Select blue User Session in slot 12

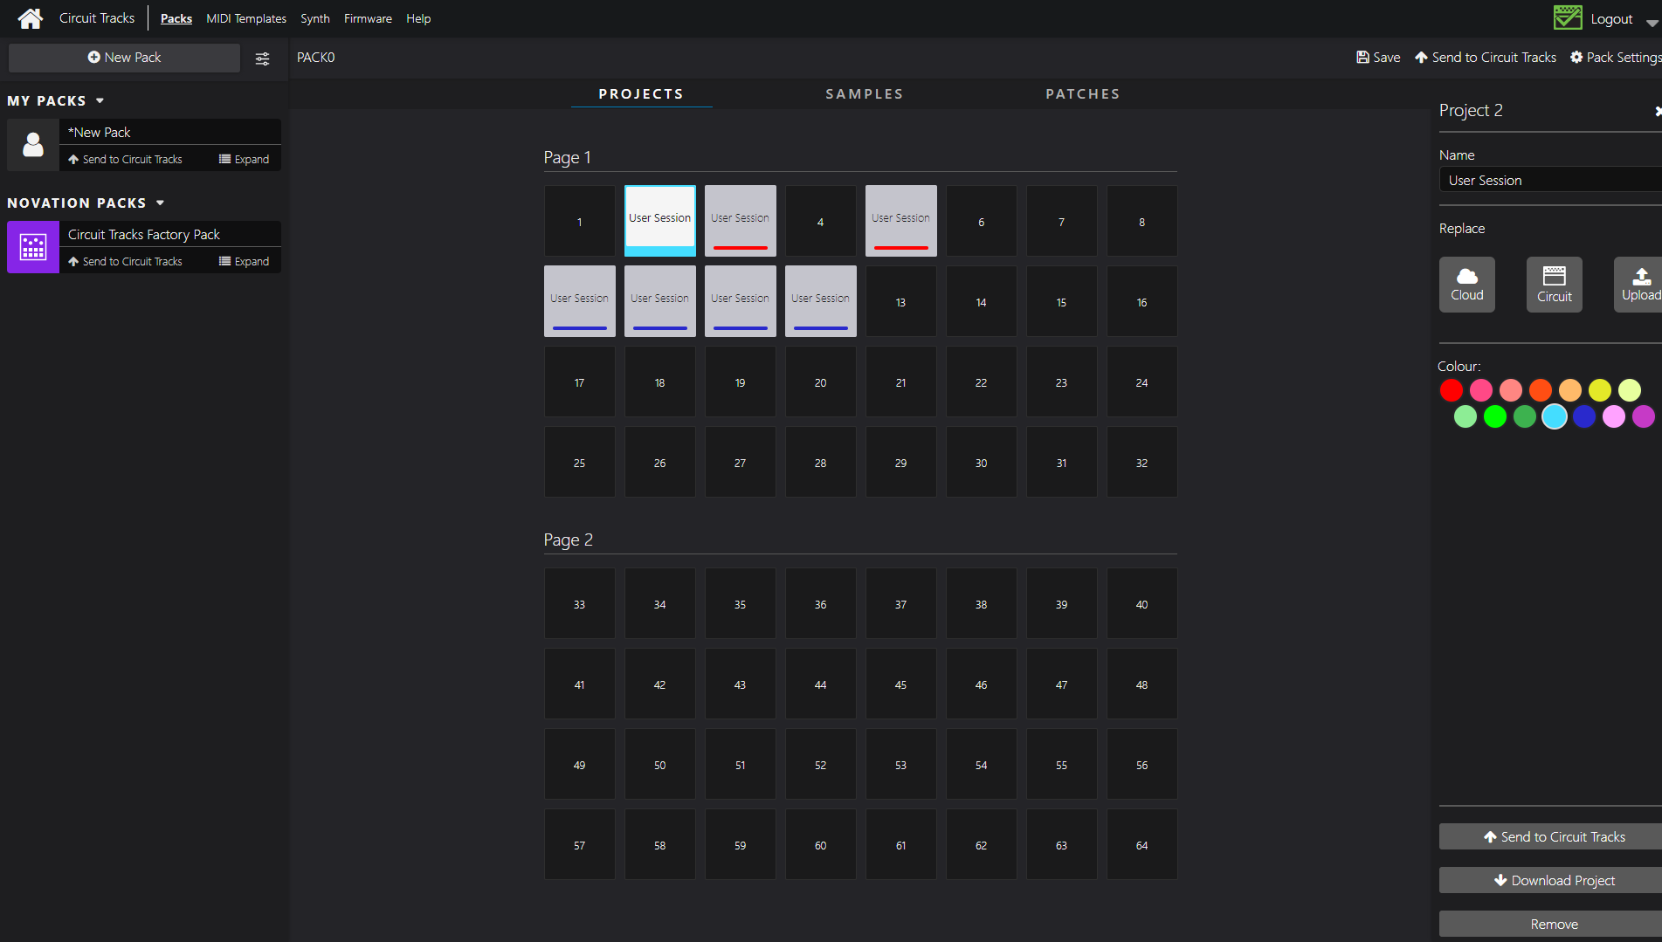pyautogui.click(x=821, y=301)
